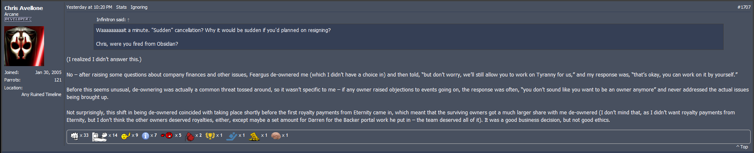Click the yellow thinking smiley rating icon

[126, 136]
